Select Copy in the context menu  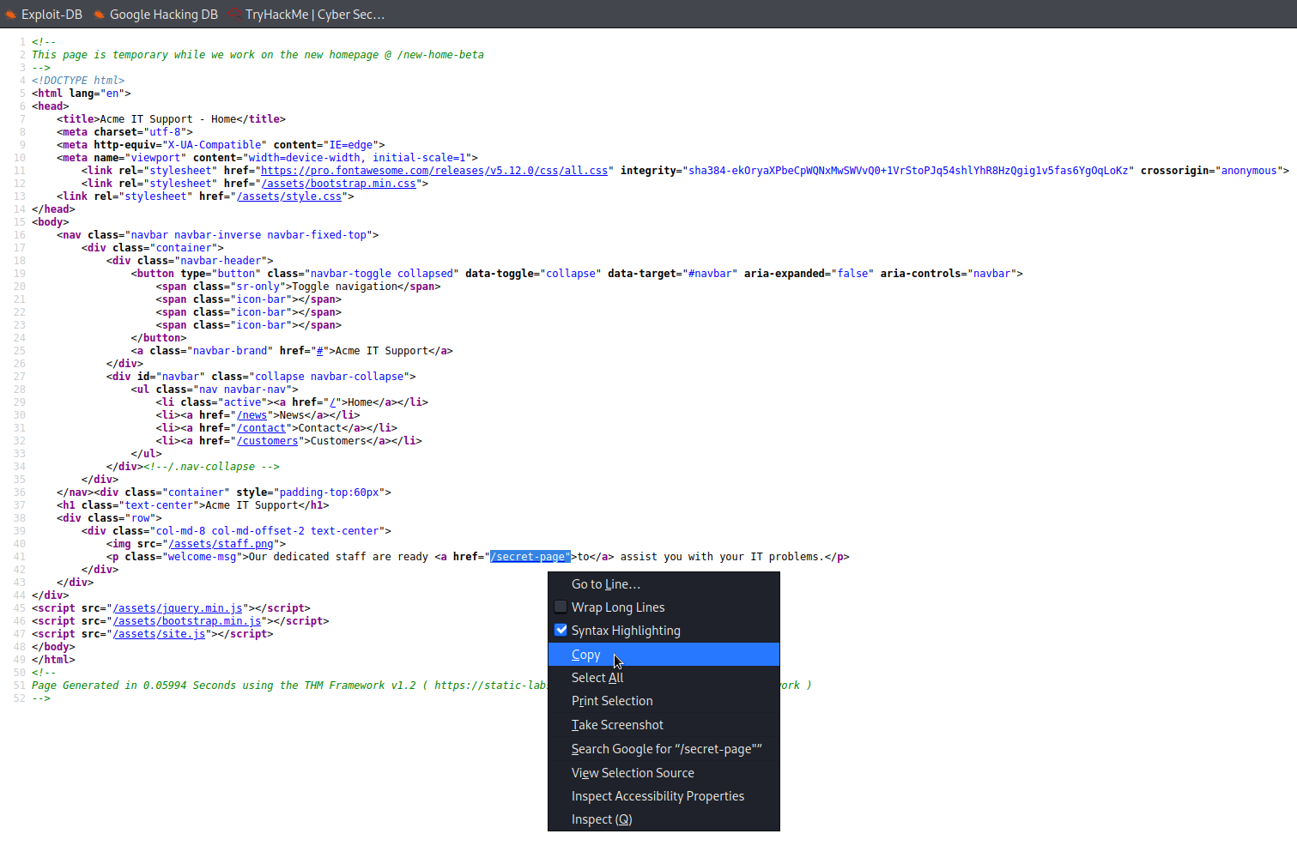664,655
